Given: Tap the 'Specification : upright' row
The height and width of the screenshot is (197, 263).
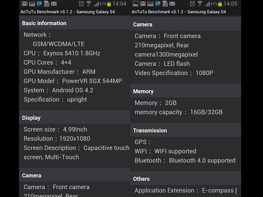Looking at the screenshot, I should 55,99.
